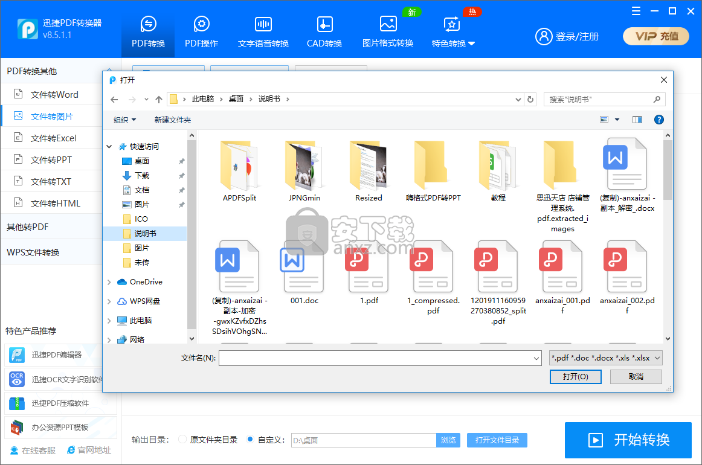Click the 打开(O) button

(575, 377)
